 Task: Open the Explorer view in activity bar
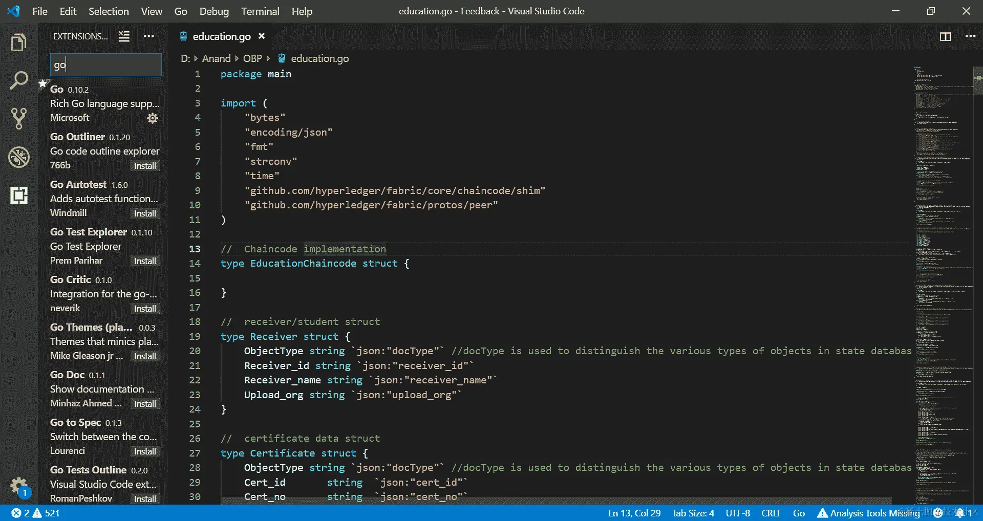[19, 42]
